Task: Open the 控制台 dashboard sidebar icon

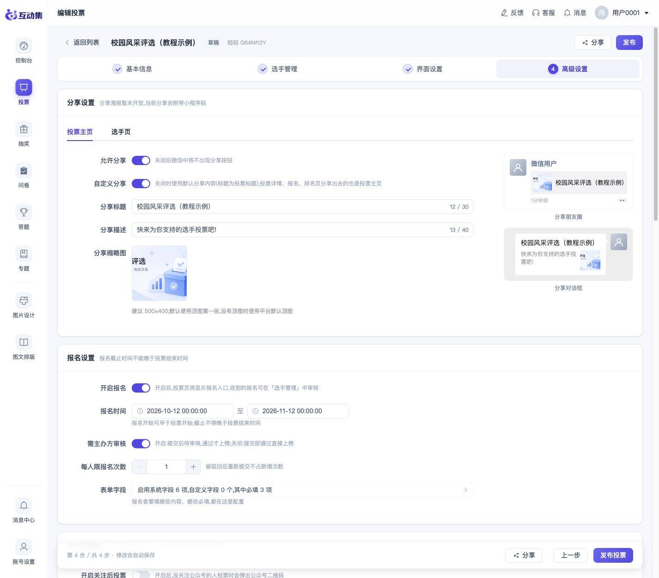Action: [24, 46]
